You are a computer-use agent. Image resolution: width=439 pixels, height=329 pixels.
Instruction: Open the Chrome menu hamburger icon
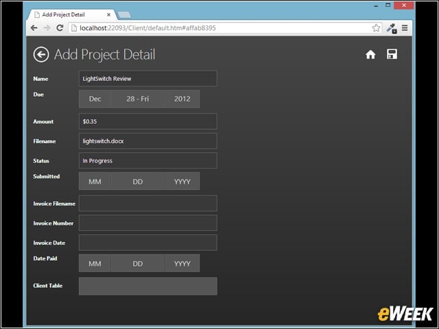405,27
